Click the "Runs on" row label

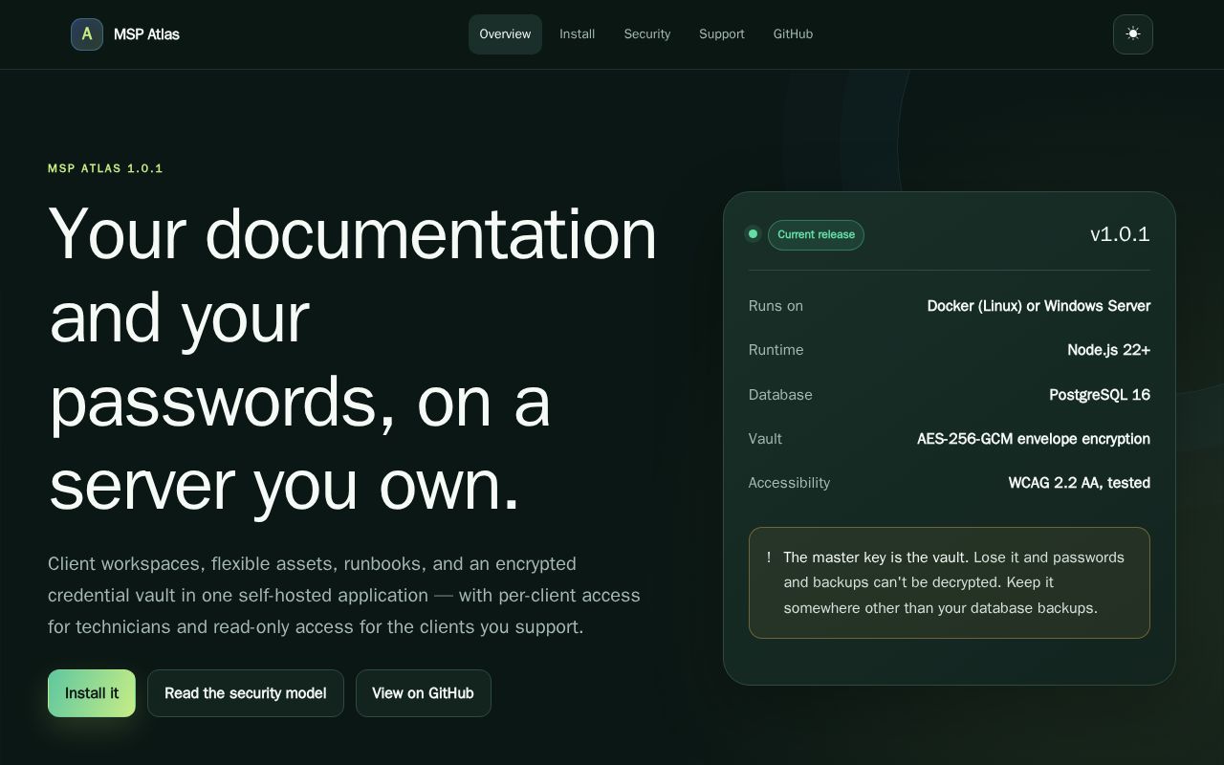click(776, 306)
